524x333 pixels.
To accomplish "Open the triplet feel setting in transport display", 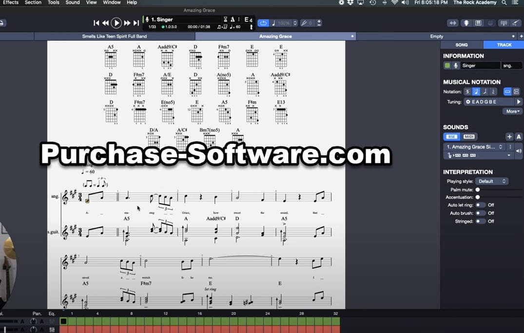I will 222,27.
